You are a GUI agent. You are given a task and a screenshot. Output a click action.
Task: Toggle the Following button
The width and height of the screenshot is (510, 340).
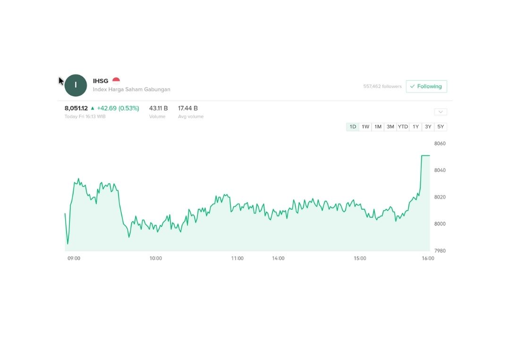[426, 86]
